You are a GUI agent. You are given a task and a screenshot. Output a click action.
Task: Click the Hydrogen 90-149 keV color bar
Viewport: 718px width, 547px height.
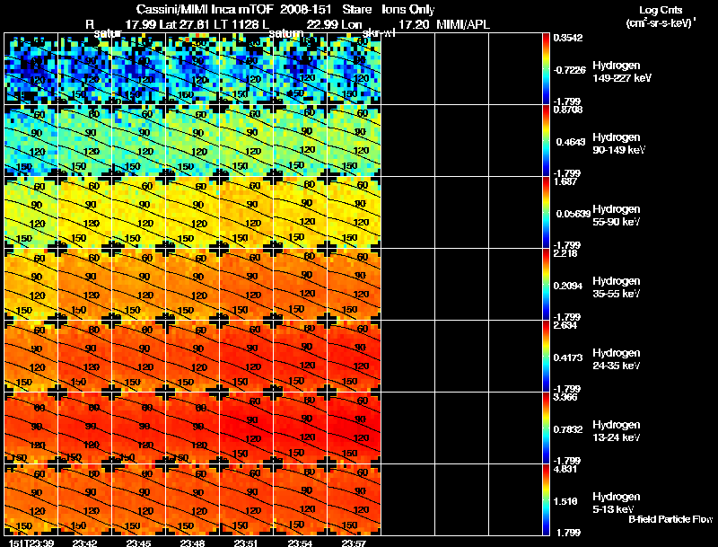[546, 141]
